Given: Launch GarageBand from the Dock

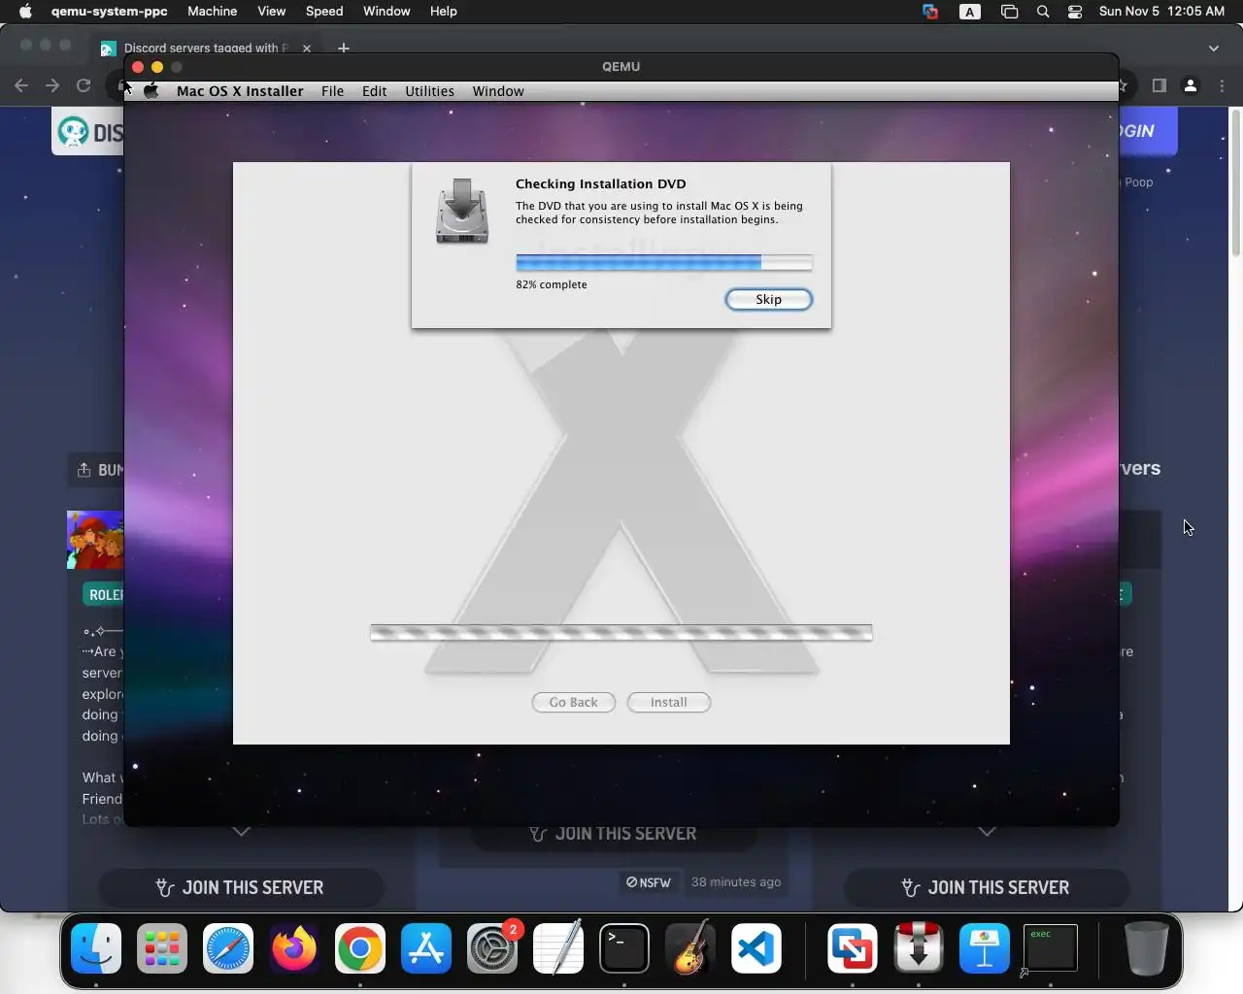Looking at the screenshot, I should click(x=690, y=947).
